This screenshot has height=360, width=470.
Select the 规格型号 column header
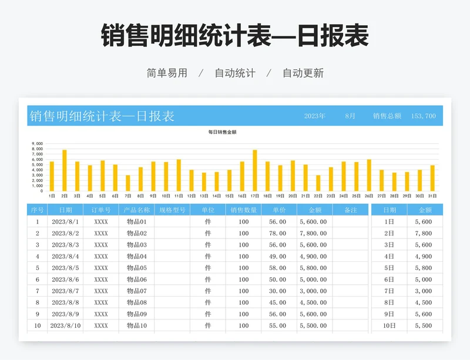(172, 210)
